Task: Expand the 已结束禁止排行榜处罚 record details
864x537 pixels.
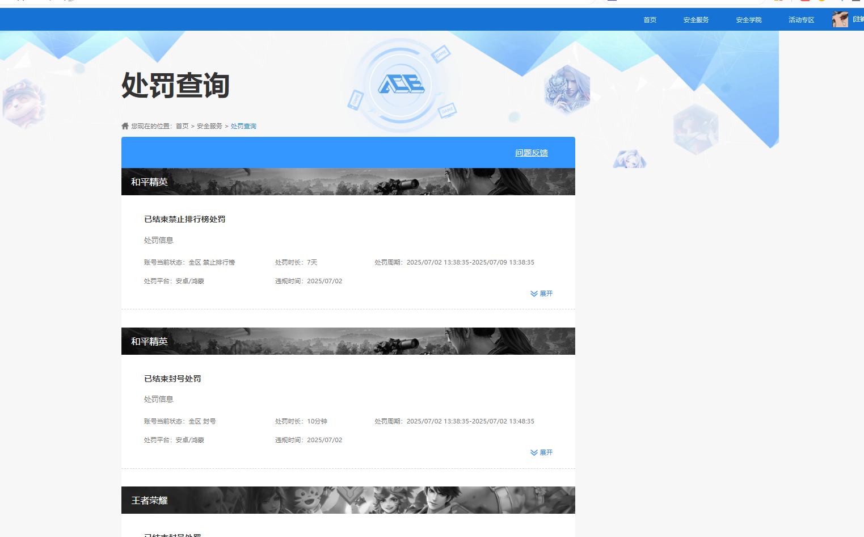Action: tap(541, 293)
